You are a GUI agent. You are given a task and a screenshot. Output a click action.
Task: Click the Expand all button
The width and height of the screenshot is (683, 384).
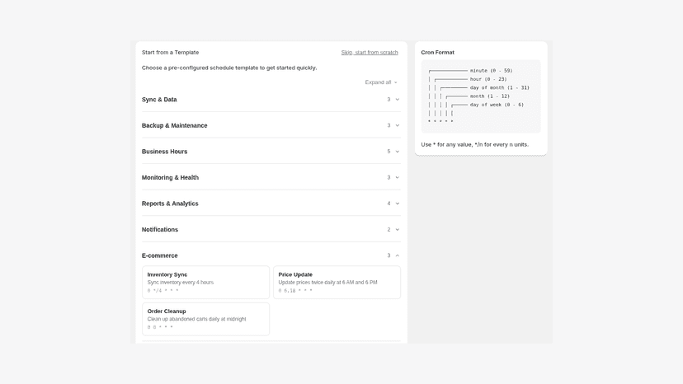(381, 82)
